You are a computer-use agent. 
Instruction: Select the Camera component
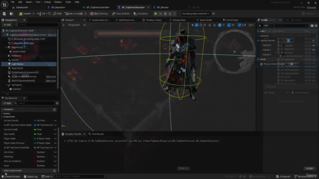coord(17,89)
